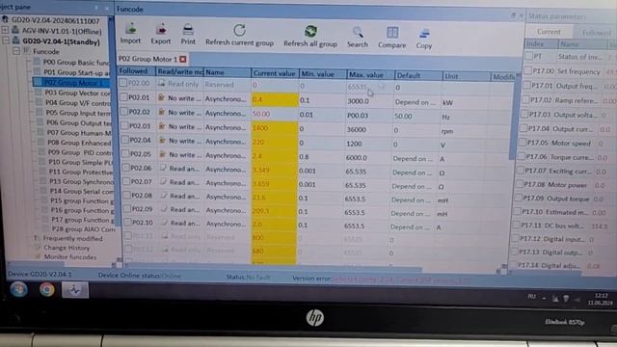The height and width of the screenshot is (347, 617).
Task: Sort by Current value column header
Action: point(274,73)
